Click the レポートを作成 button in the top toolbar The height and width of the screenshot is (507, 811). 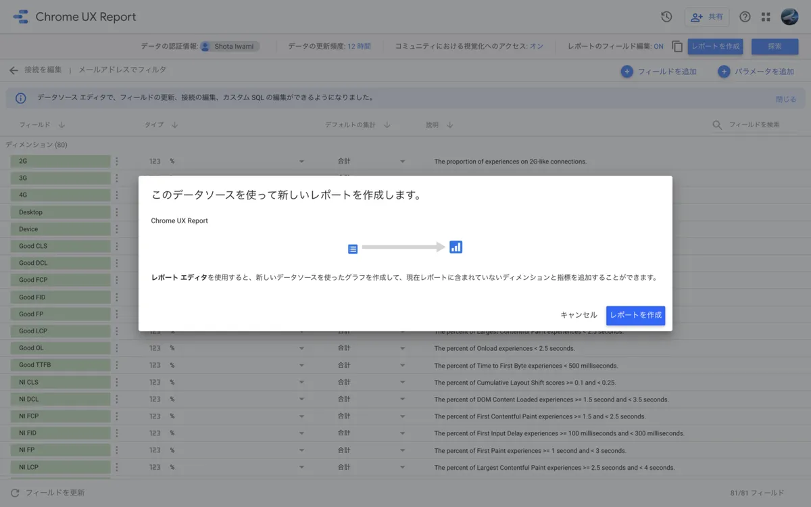pos(715,47)
